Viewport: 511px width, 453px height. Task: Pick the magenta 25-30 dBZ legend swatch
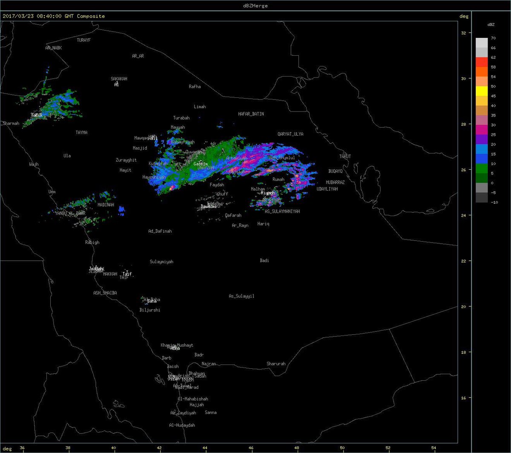482,130
